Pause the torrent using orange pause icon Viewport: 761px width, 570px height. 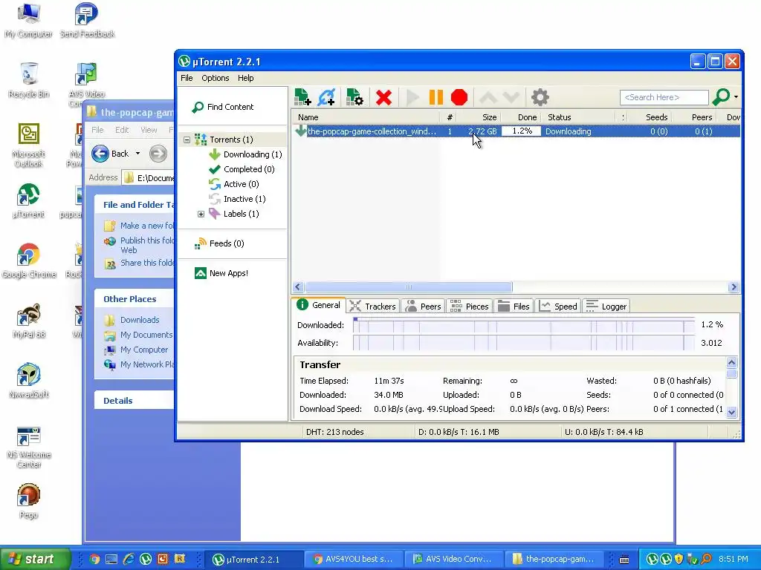click(435, 97)
